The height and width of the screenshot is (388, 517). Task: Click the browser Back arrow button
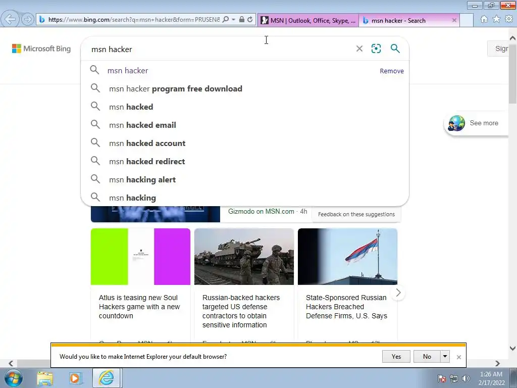(x=10, y=19)
